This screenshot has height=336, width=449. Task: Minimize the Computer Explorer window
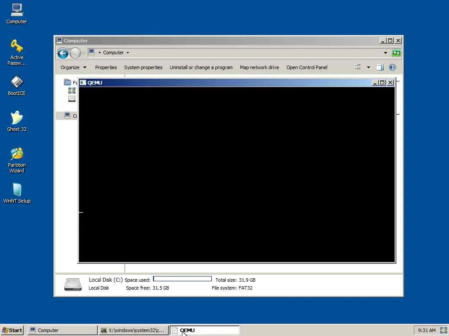383,41
